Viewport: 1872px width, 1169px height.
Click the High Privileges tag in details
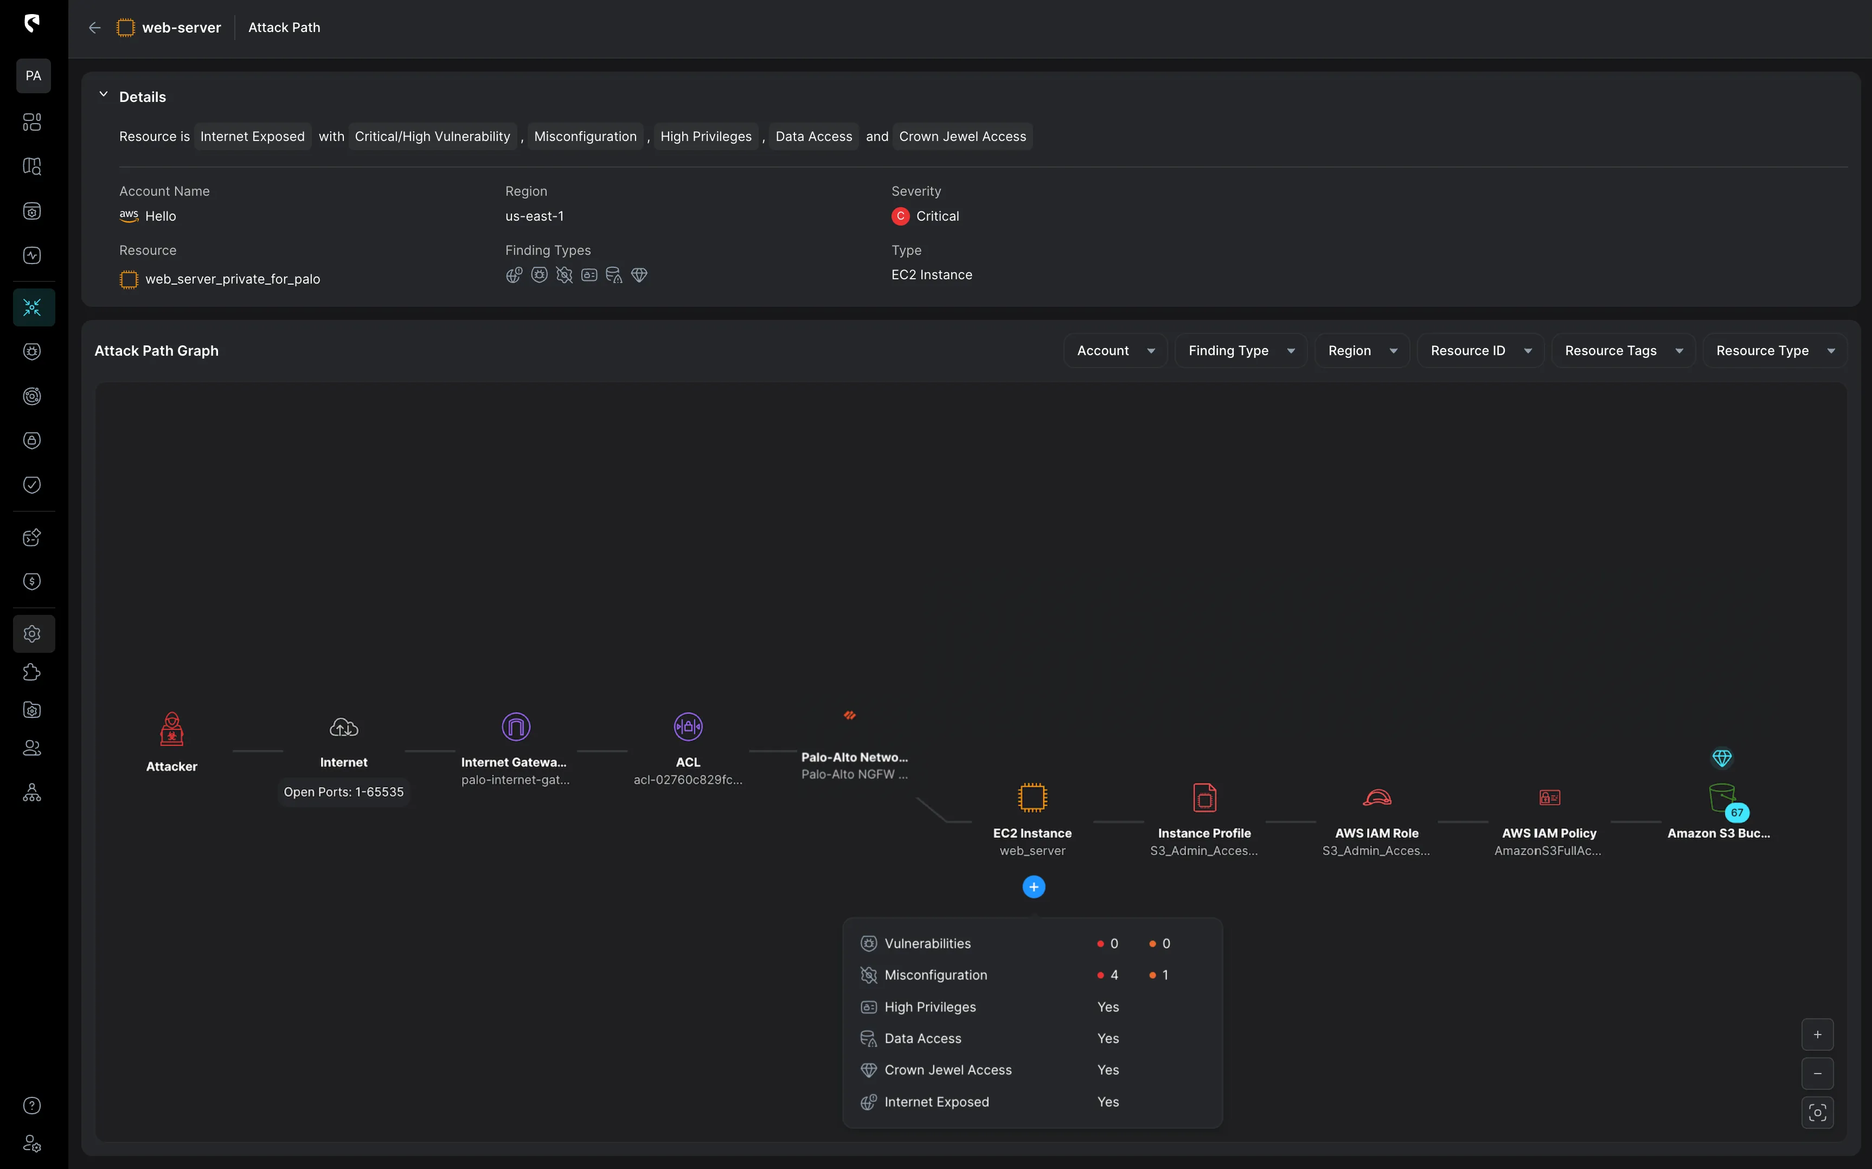[x=706, y=137]
